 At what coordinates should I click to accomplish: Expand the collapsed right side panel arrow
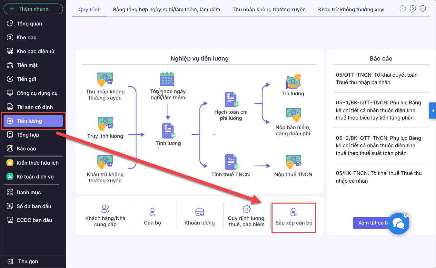click(x=433, y=110)
